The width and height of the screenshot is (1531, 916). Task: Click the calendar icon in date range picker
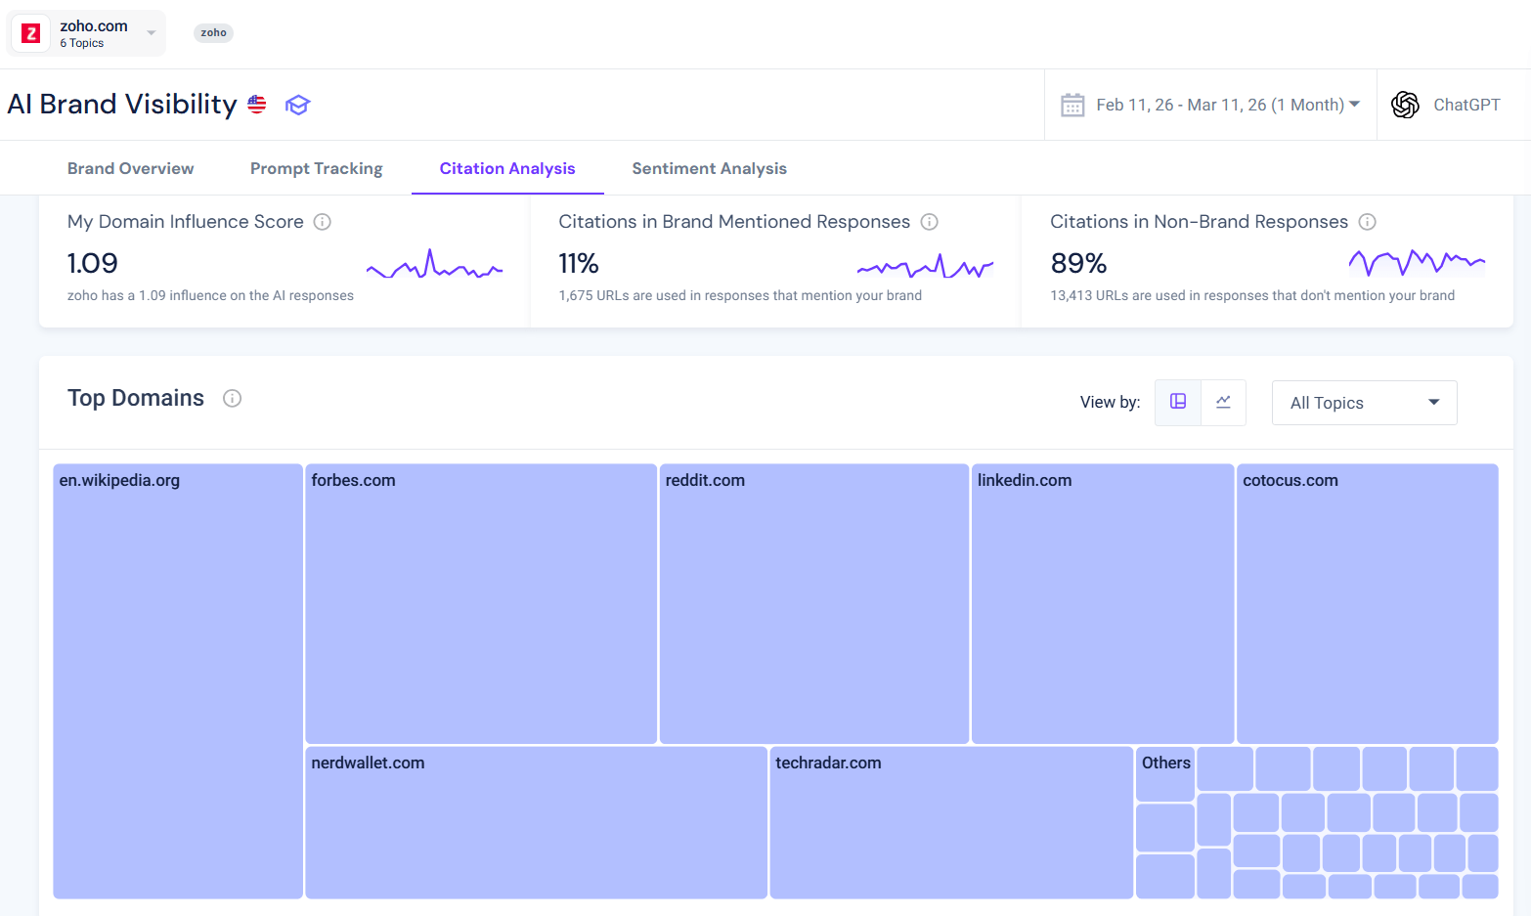tap(1072, 105)
